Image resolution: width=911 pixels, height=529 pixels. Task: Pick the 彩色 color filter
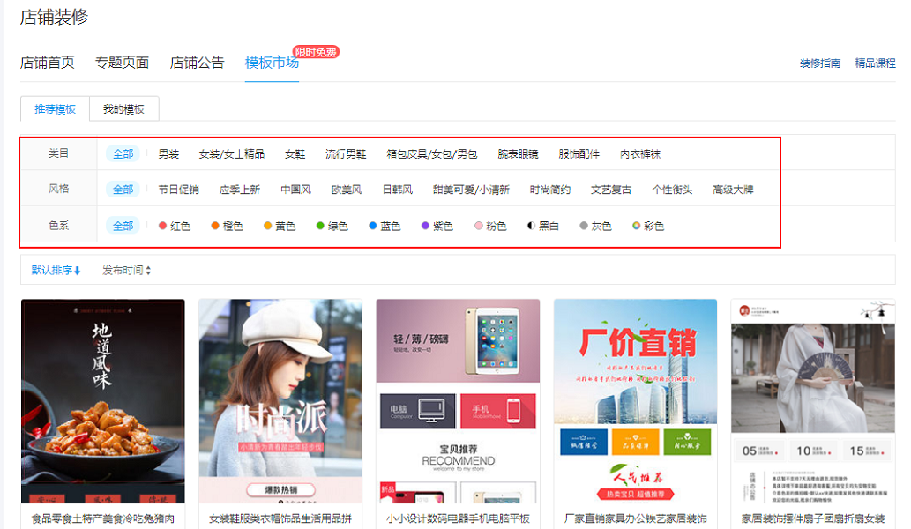648,226
